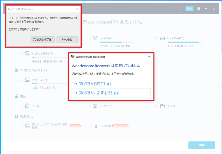This screenshot has width=222, height=154.
Task: Click the ボリューム(F:) drive icon
Action: coord(27,80)
